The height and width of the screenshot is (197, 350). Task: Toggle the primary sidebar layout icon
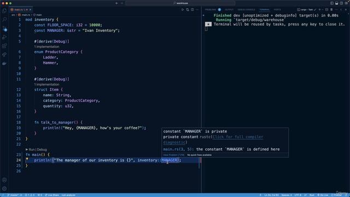coord(332,3)
